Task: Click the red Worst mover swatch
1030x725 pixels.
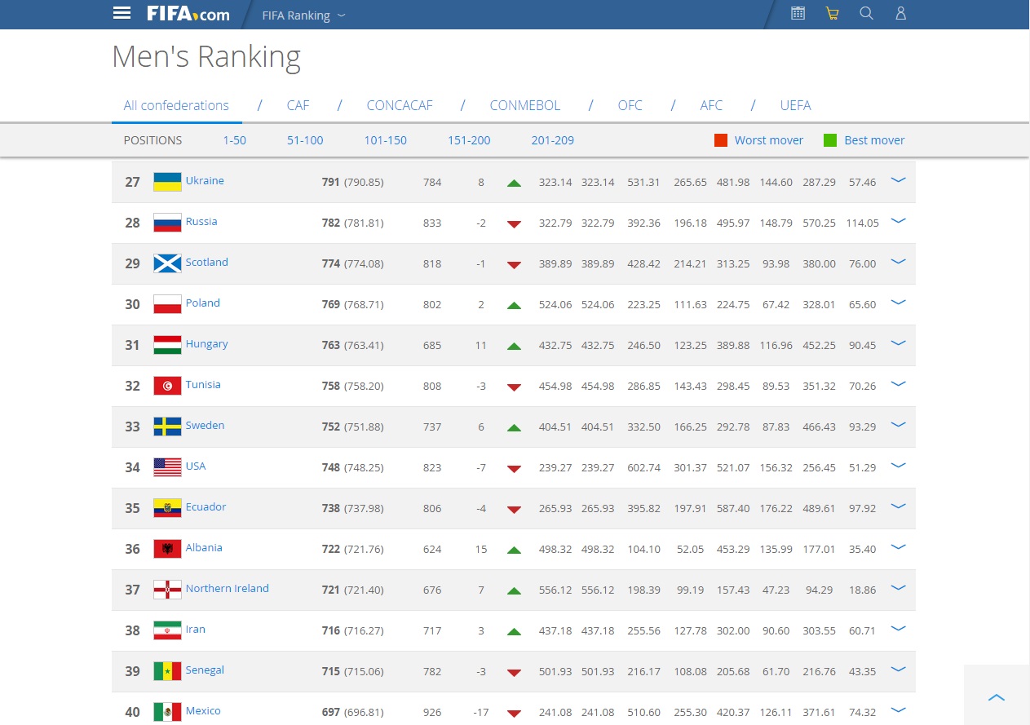Action: click(721, 140)
